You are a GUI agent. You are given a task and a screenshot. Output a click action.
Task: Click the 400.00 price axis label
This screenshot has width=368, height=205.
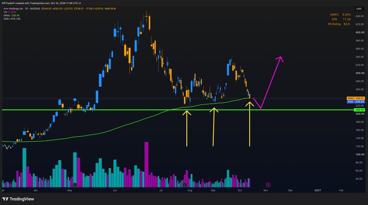pos(359,32)
